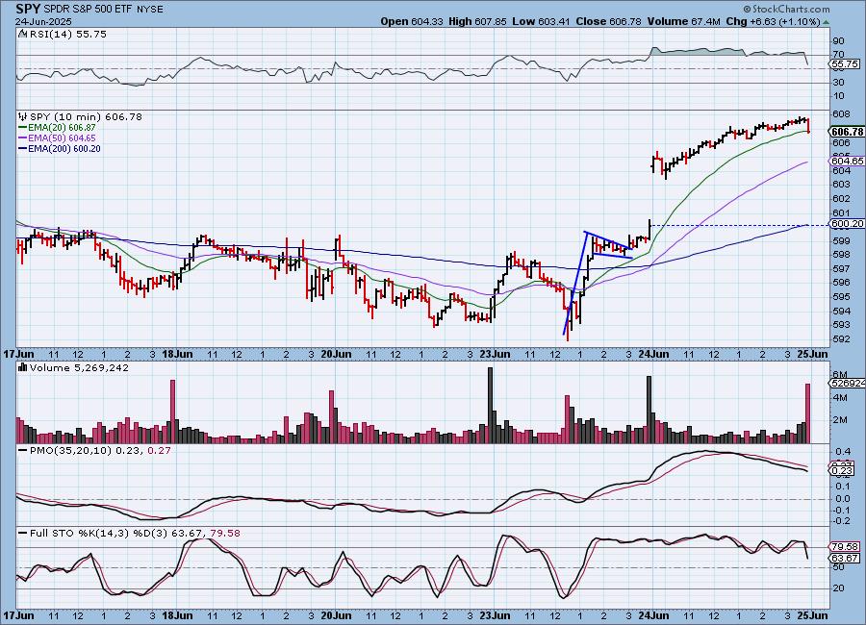866x625 pixels.
Task: Select the SPY (10 min) 606.78 legend
Action: point(86,116)
